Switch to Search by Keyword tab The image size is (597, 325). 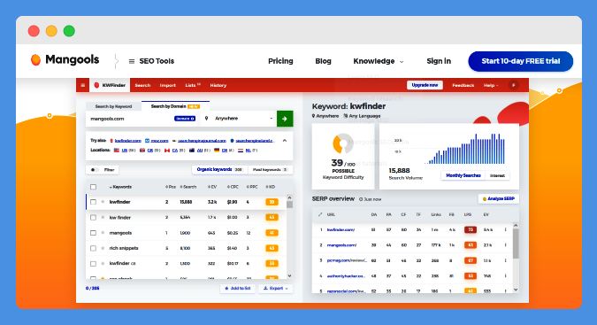113,106
